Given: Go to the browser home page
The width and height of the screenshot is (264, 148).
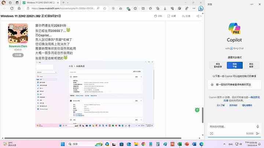Looking at the screenshot, I should (19, 8).
